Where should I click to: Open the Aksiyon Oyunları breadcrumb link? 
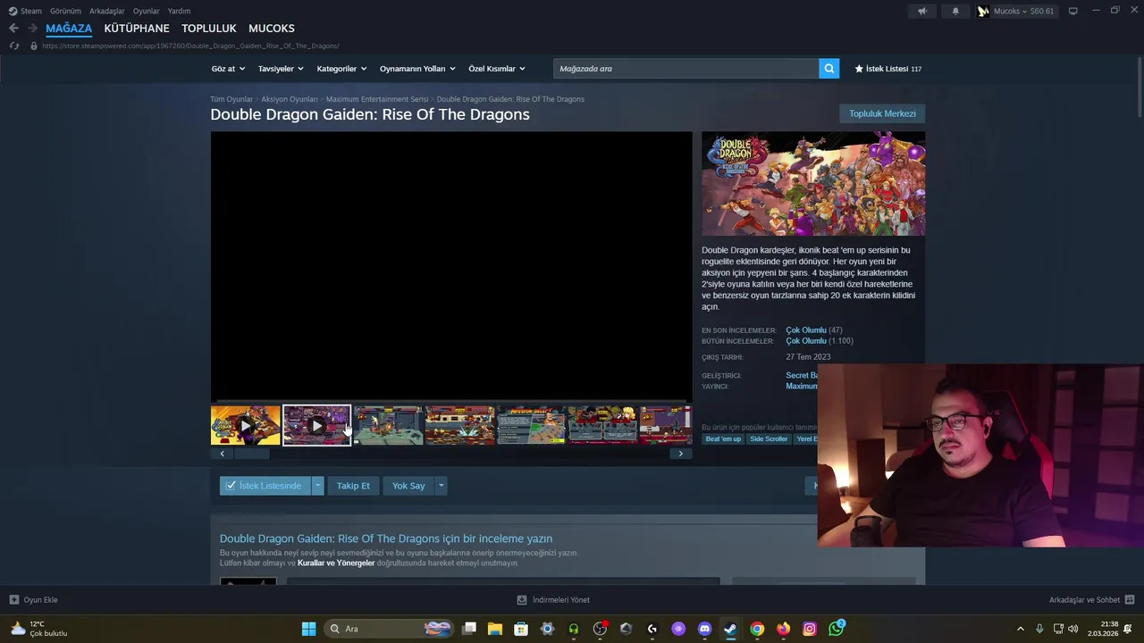click(x=290, y=99)
